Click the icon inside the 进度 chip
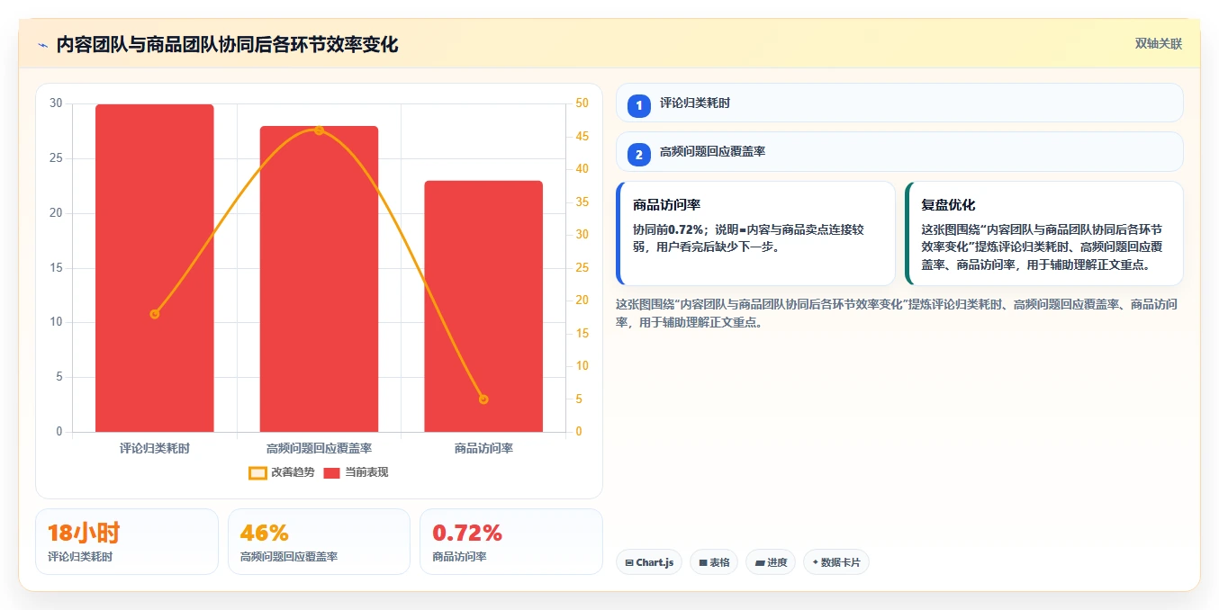Viewport: 1219px width, 610px height. (760, 562)
